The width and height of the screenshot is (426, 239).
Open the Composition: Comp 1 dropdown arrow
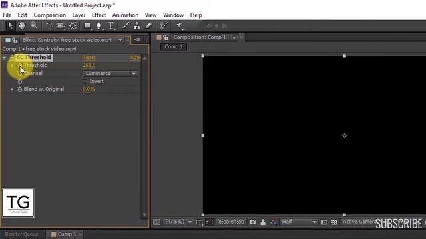234,37
